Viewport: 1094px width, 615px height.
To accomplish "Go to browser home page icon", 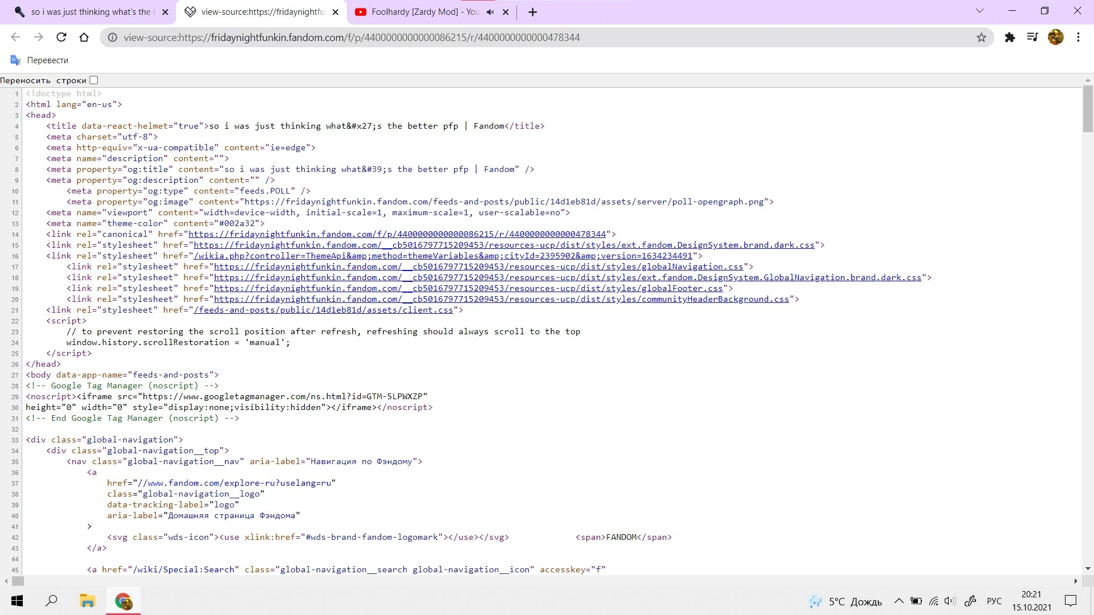I will 84,38.
